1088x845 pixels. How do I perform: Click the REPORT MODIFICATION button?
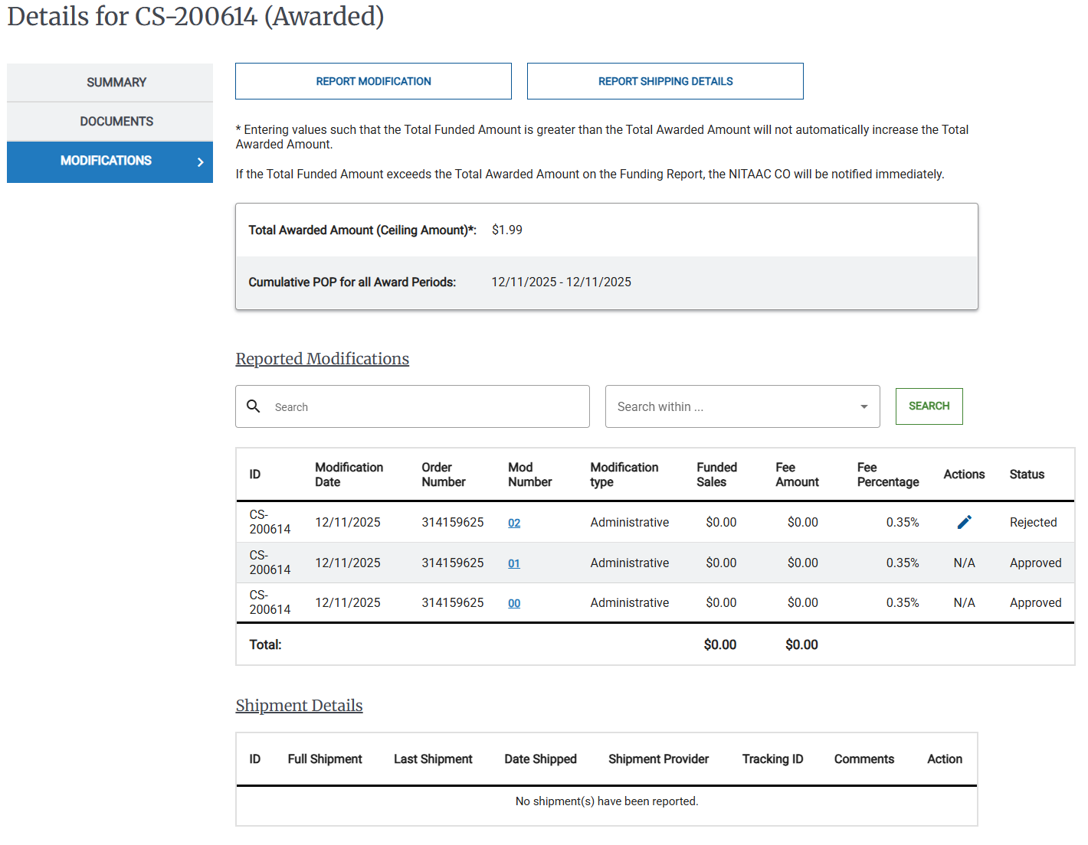pyautogui.click(x=373, y=80)
